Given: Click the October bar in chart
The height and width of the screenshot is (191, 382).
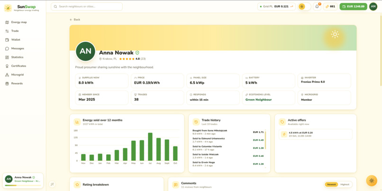Looking at the screenshot, I should 175,154.
